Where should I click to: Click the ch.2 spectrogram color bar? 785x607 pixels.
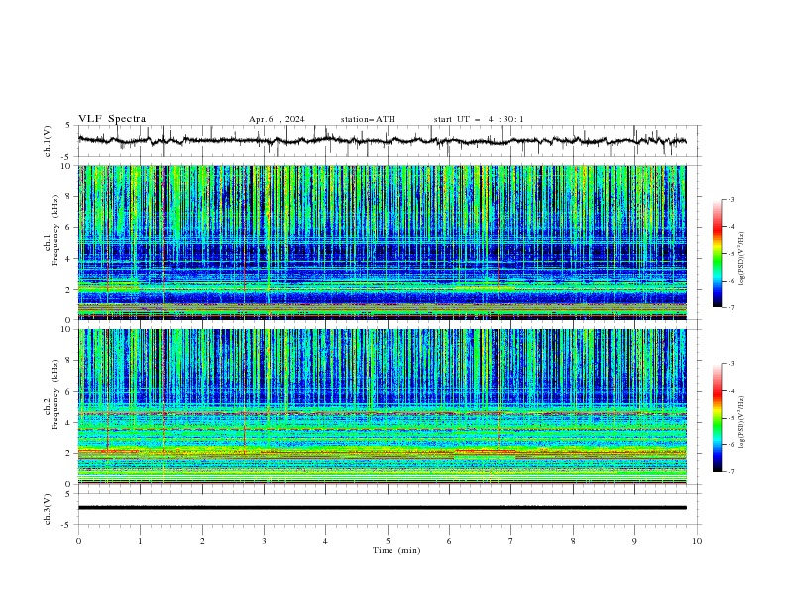pyautogui.click(x=718, y=418)
